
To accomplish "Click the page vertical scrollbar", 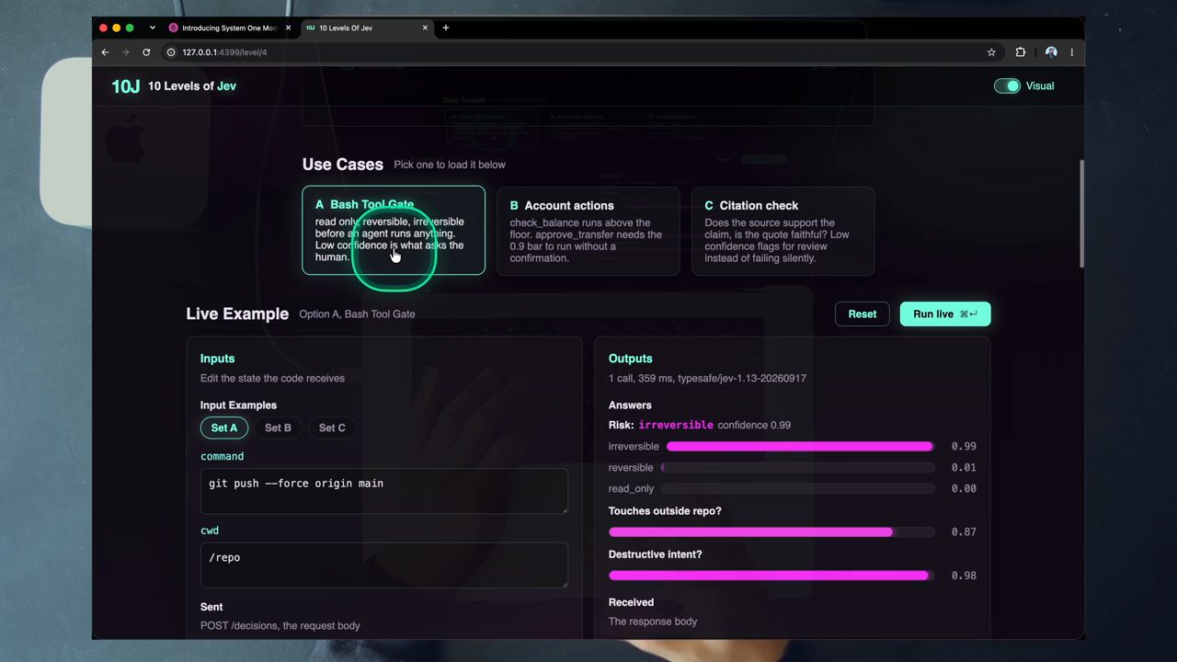I will [x=1081, y=213].
